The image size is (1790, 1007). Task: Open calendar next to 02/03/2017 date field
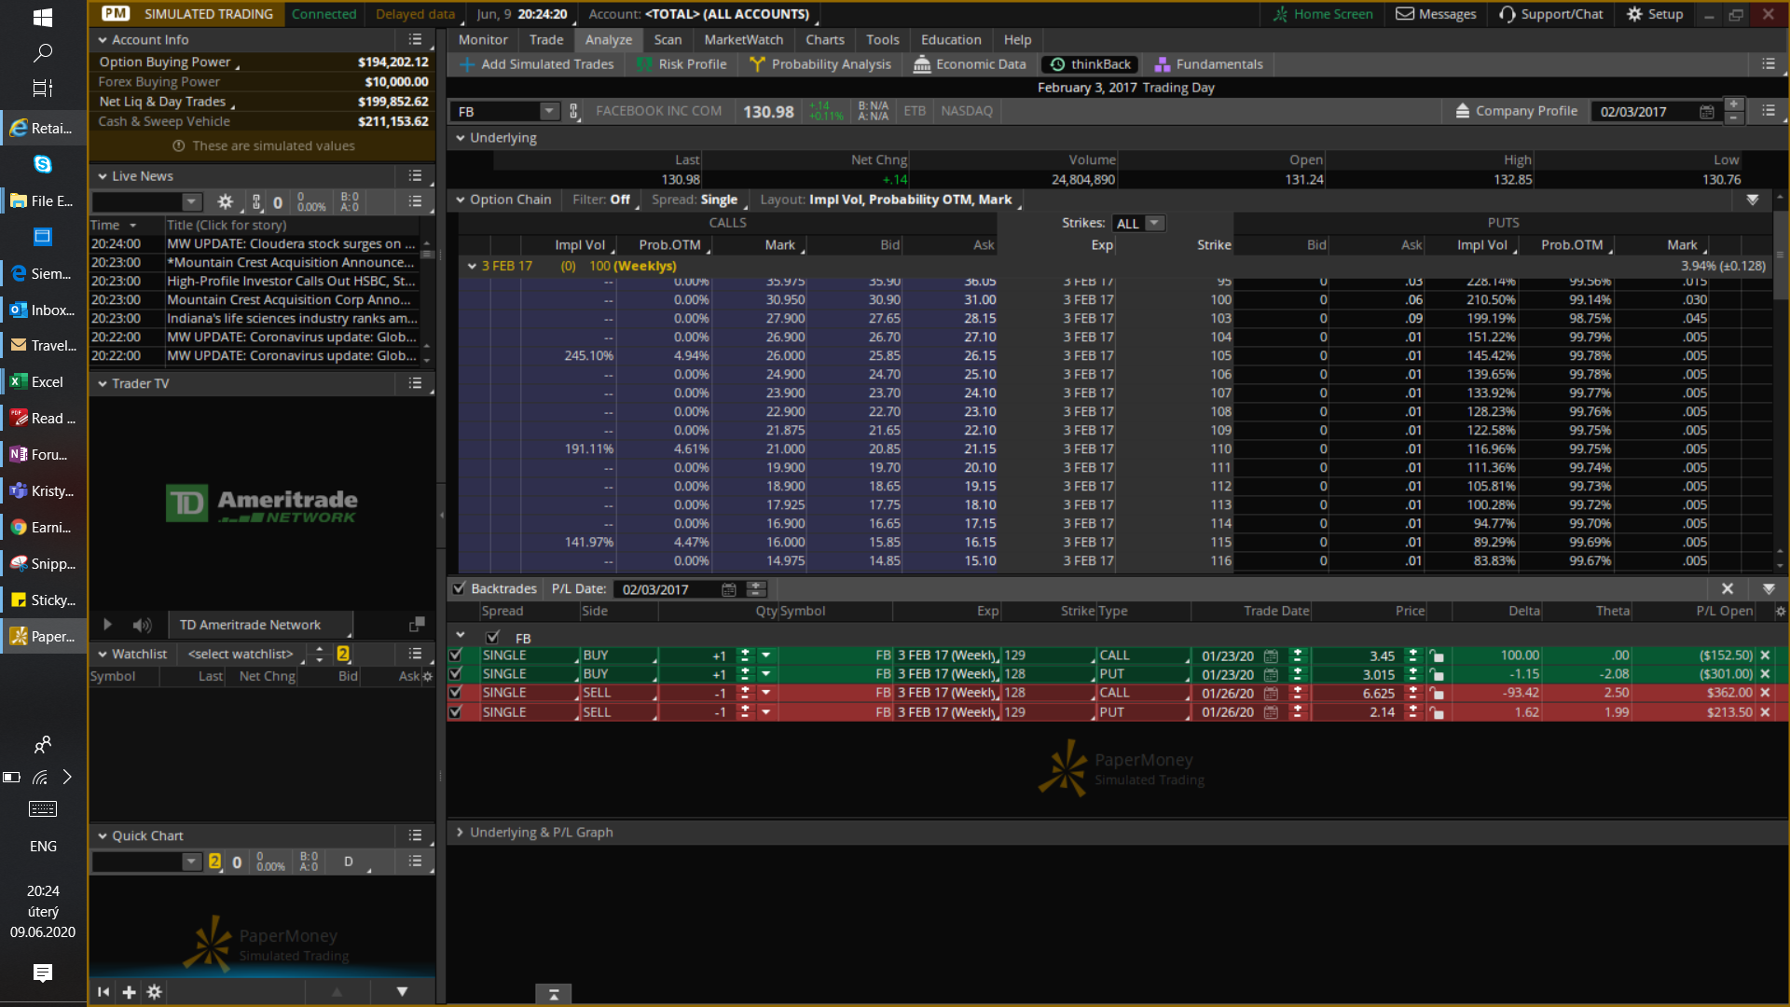tap(1706, 112)
